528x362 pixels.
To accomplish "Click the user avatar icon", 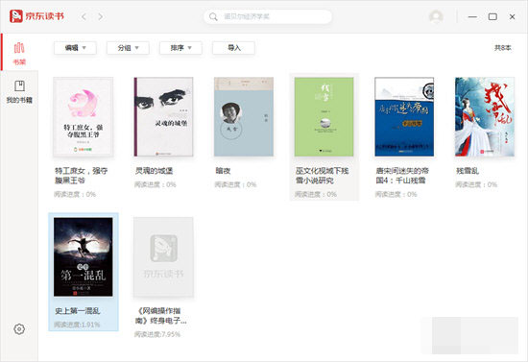I will (x=436, y=16).
